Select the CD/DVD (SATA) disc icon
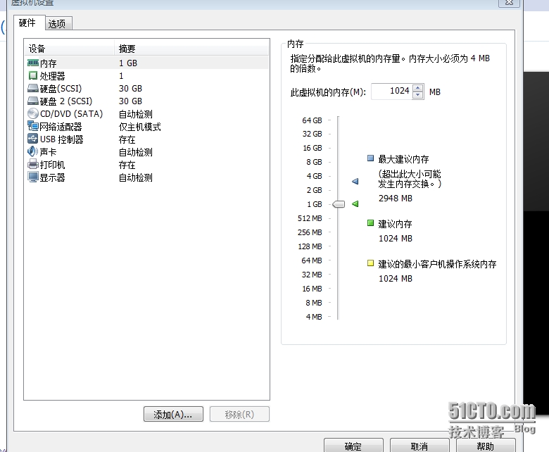Viewport: 549px width, 452px height. click(x=33, y=113)
